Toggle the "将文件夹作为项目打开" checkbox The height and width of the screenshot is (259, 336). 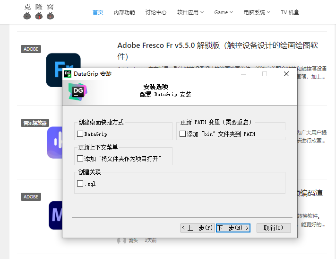[80, 159]
